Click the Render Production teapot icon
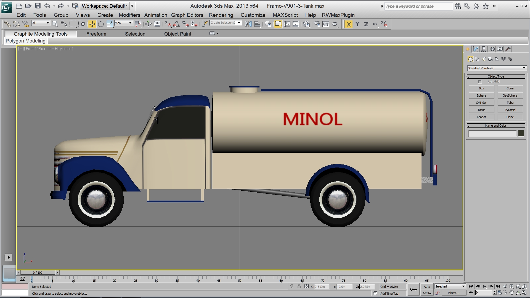 (x=335, y=24)
